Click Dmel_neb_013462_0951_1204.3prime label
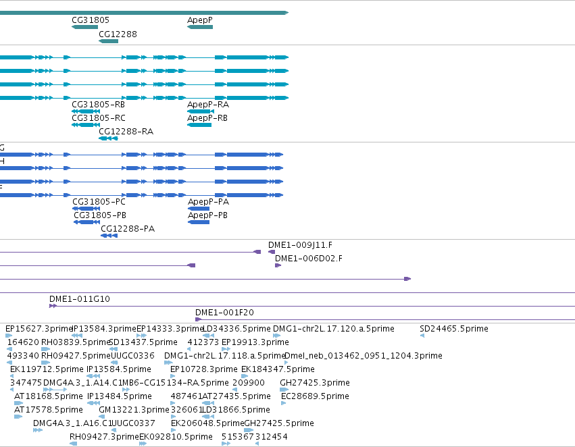Viewport: 575px width, 447px height. pyautogui.click(x=364, y=356)
